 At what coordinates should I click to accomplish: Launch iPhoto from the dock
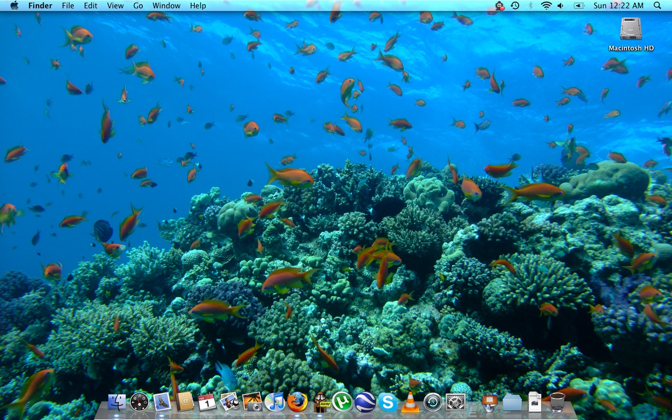tap(253, 402)
